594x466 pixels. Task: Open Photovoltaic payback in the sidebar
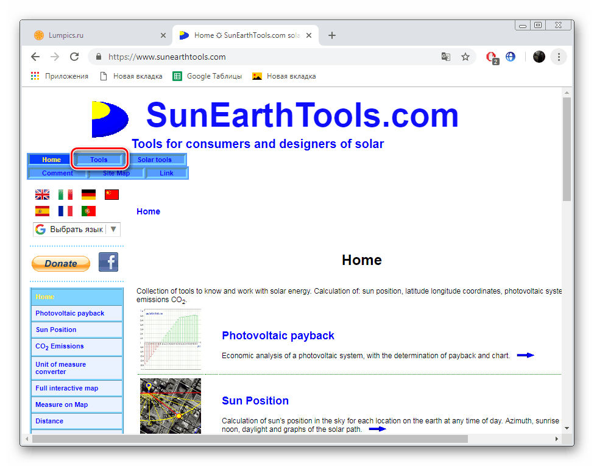pos(77,313)
